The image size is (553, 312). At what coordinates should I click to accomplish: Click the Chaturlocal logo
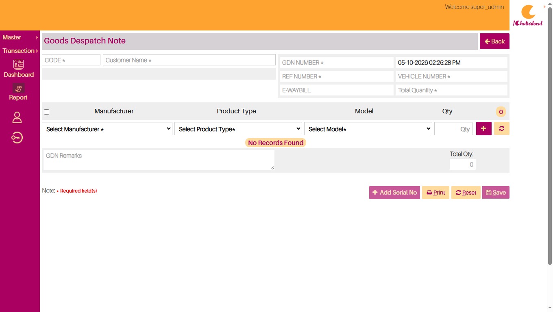coord(528,15)
